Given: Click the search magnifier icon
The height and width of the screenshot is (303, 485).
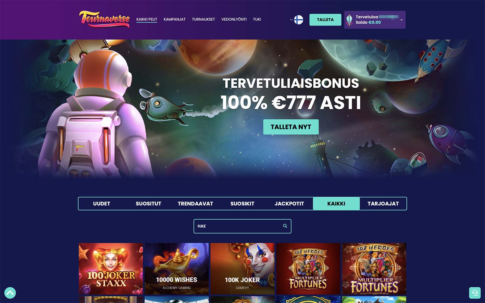Looking at the screenshot, I should point(285,226).
